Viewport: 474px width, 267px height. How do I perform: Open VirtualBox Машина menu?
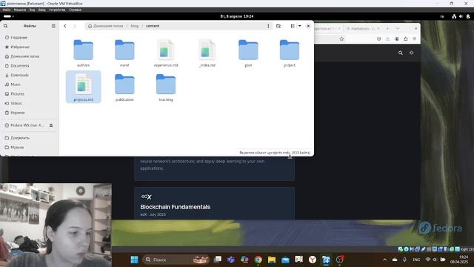[x=20, y=10]
